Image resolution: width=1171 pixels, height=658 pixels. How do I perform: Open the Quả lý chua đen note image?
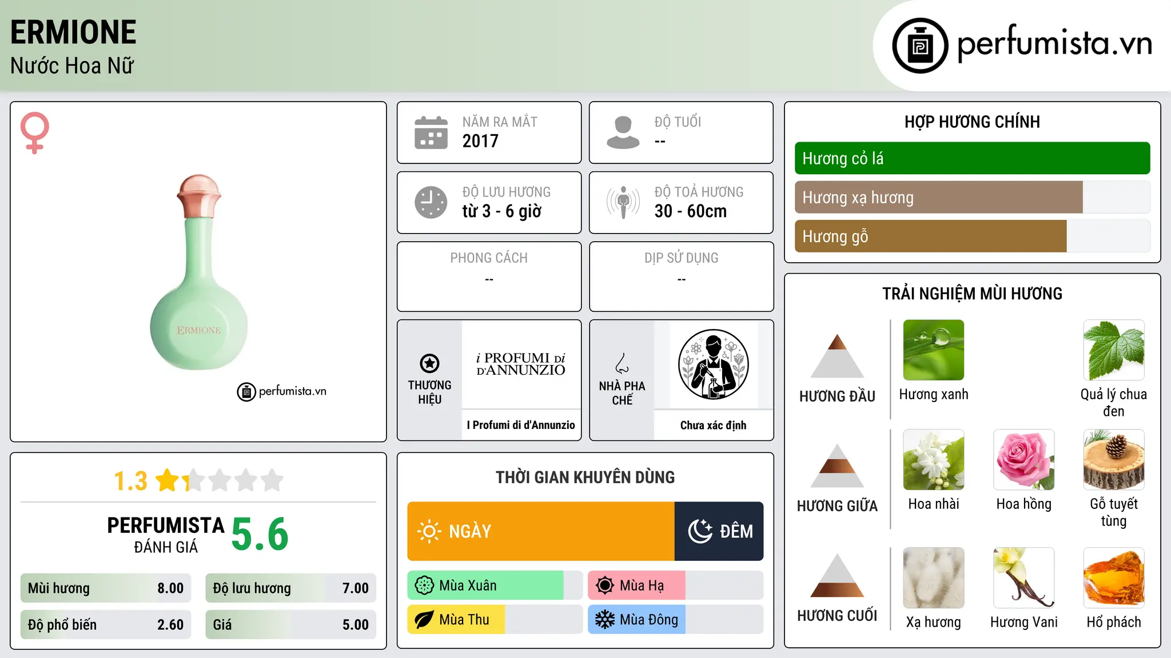click(x=1114, y=350)
